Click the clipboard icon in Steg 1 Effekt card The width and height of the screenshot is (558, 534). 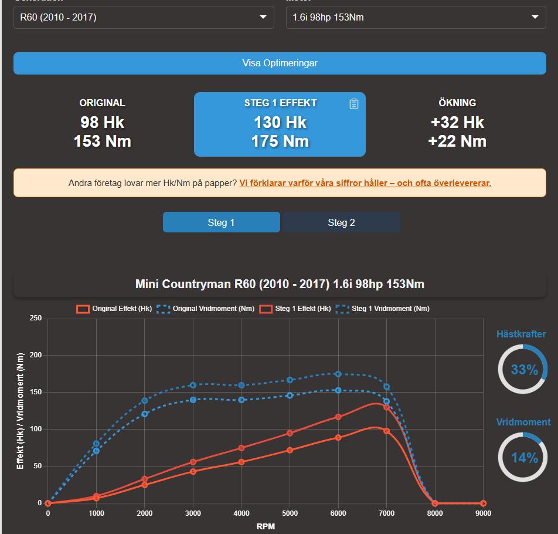point(353,104)
